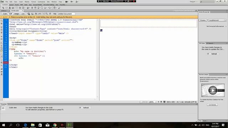Click Refresh button in Properties panel

84,108
